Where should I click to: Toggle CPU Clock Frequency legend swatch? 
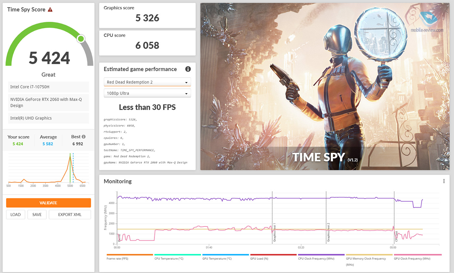[321, 255]
